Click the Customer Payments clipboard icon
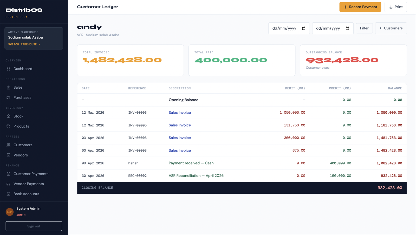 coord(9,174)
